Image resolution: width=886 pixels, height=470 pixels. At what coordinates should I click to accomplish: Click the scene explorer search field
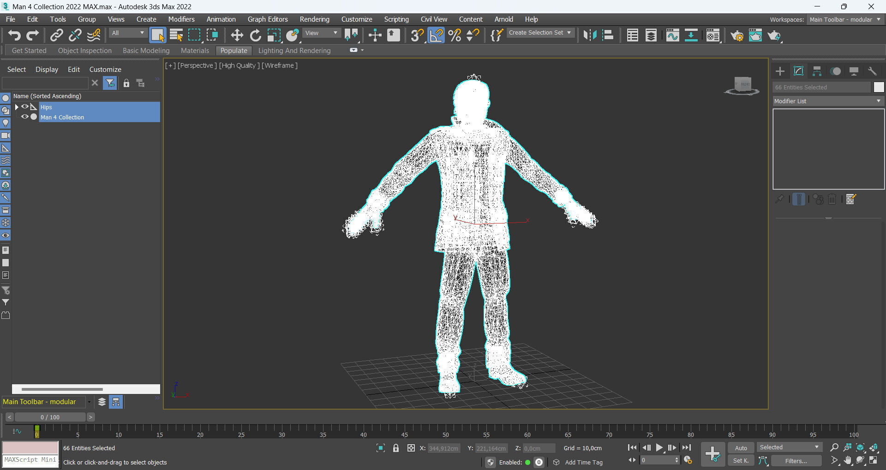[45, 83]
